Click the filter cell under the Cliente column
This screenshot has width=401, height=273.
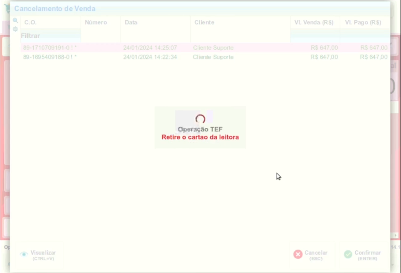tap(240, 36)
